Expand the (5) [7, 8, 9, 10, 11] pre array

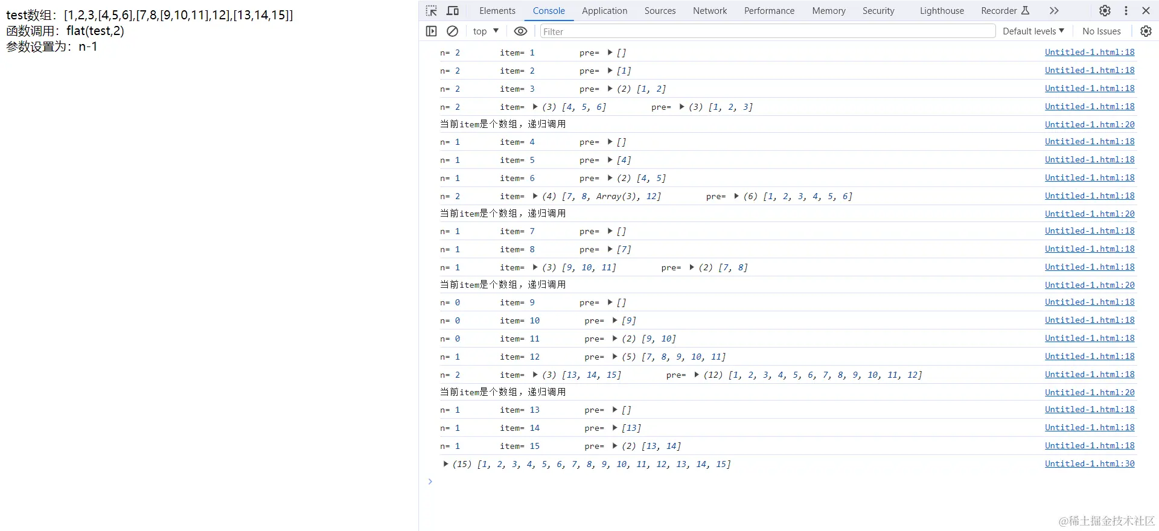click(615, 357)
